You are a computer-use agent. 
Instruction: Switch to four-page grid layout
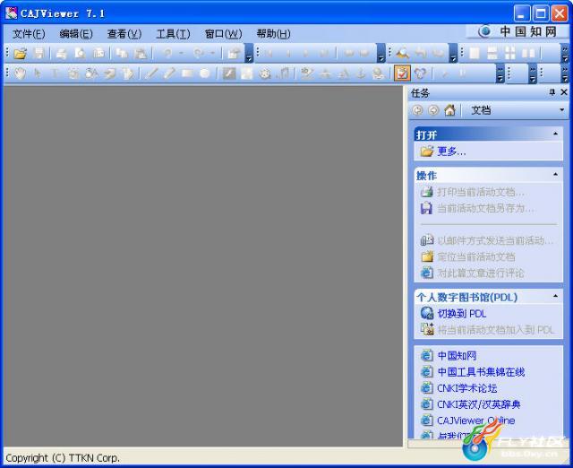(510, 54)
